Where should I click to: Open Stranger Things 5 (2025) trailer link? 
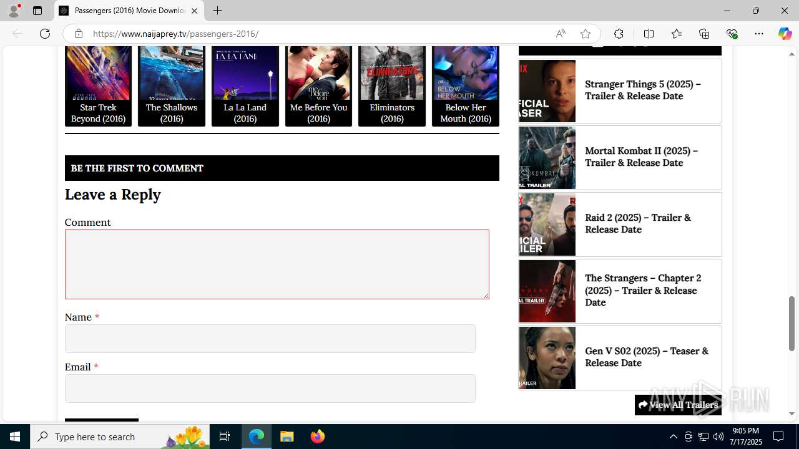[x=643, y=90]
